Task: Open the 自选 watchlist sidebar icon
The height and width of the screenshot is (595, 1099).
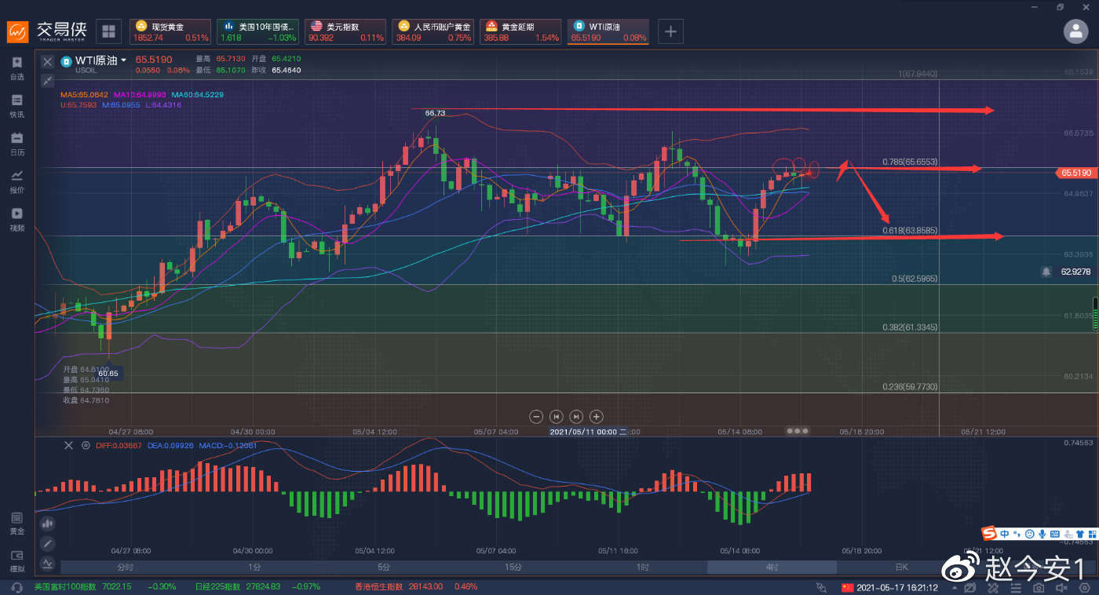Action: click(x=16, y=68)
